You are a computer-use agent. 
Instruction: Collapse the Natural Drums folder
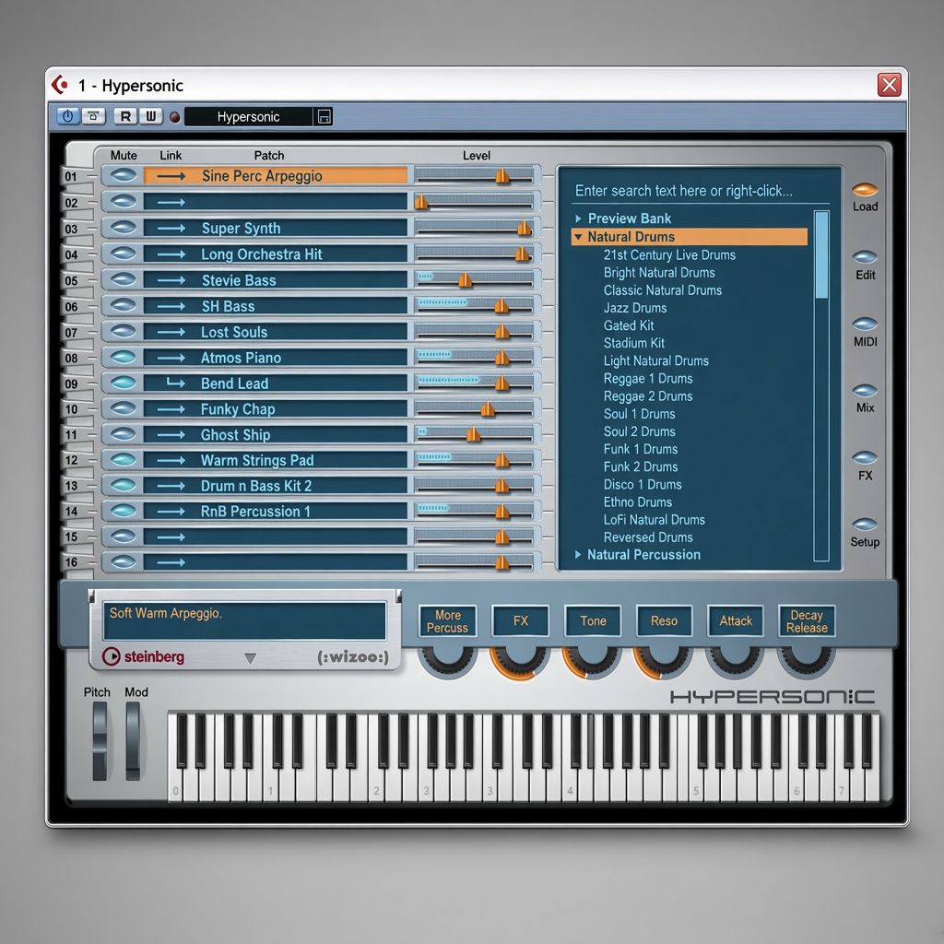578,237
